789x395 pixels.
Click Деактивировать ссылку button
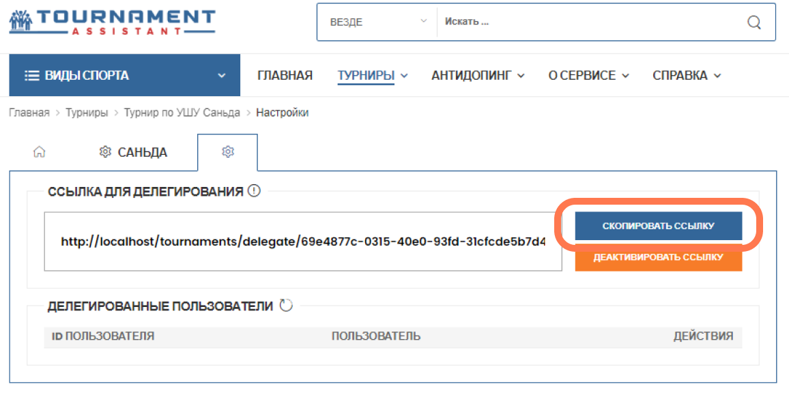(x=658, y=258)
